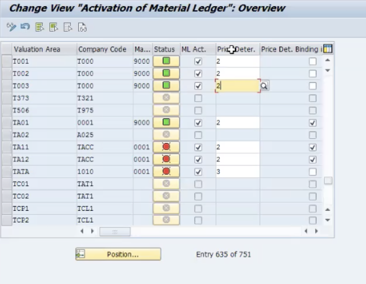Click inactive status button for TC02

click(166, 196)
